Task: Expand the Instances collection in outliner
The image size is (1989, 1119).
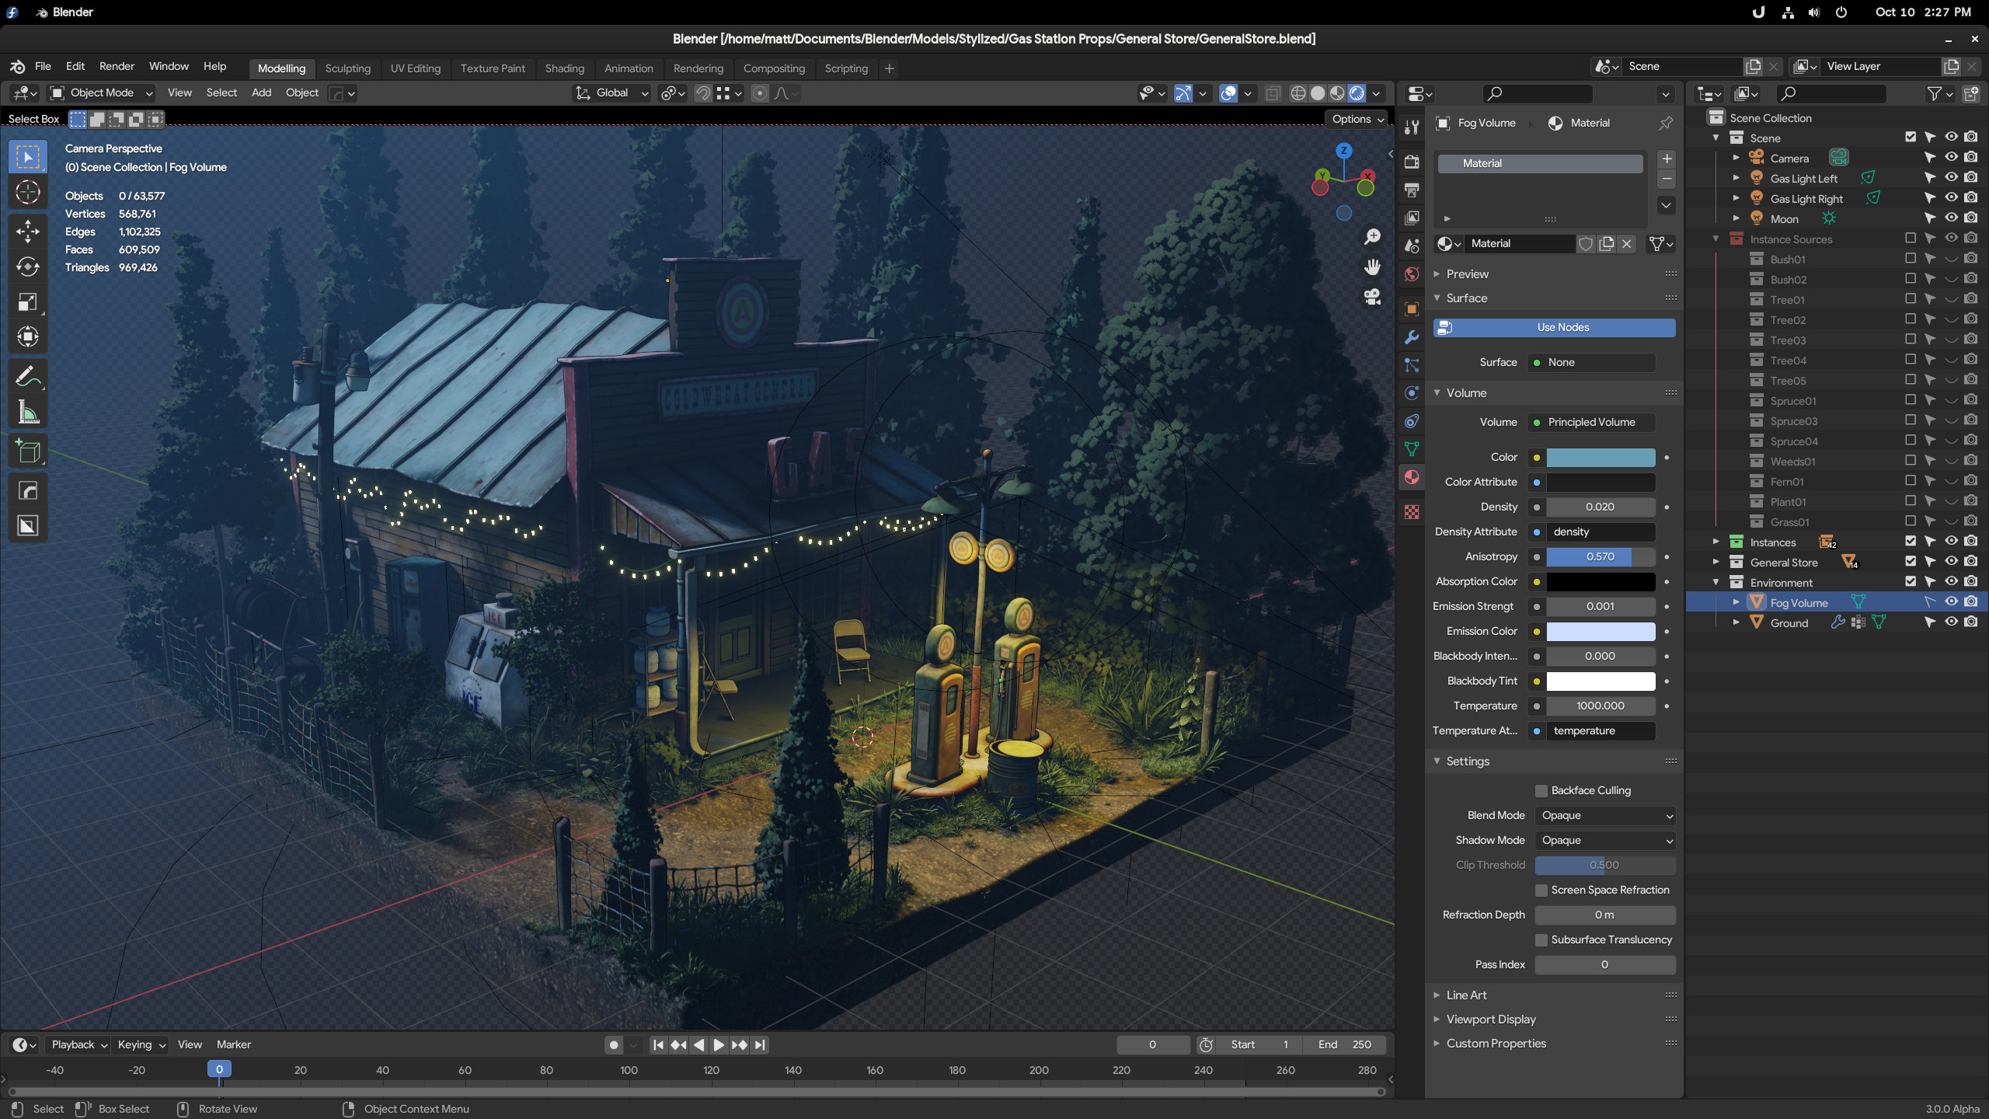Action: click(x=1716, y=542)
